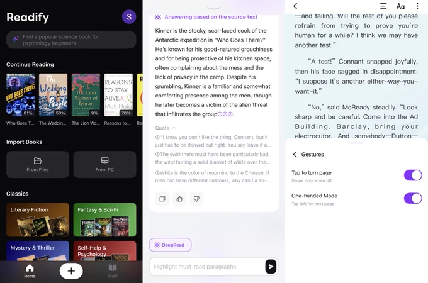
Task: Send the message with arrow button
Action: pyautogui.click(x=271, y=267)
